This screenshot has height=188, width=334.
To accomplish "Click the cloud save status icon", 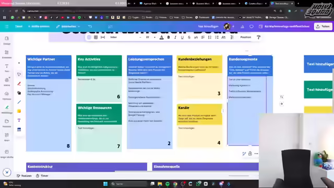I will click(x=110, y=27).
